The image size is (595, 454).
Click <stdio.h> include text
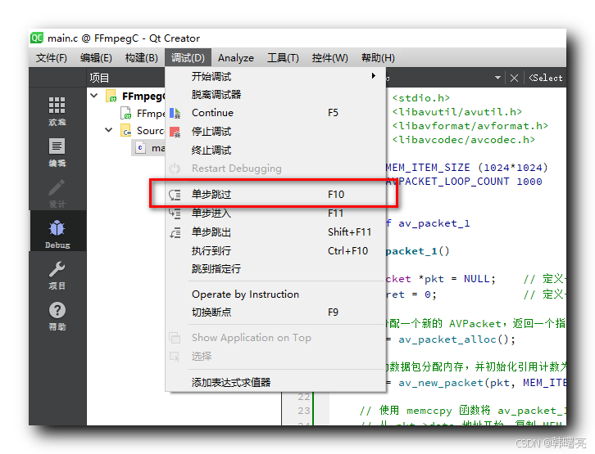coord(421,98)
